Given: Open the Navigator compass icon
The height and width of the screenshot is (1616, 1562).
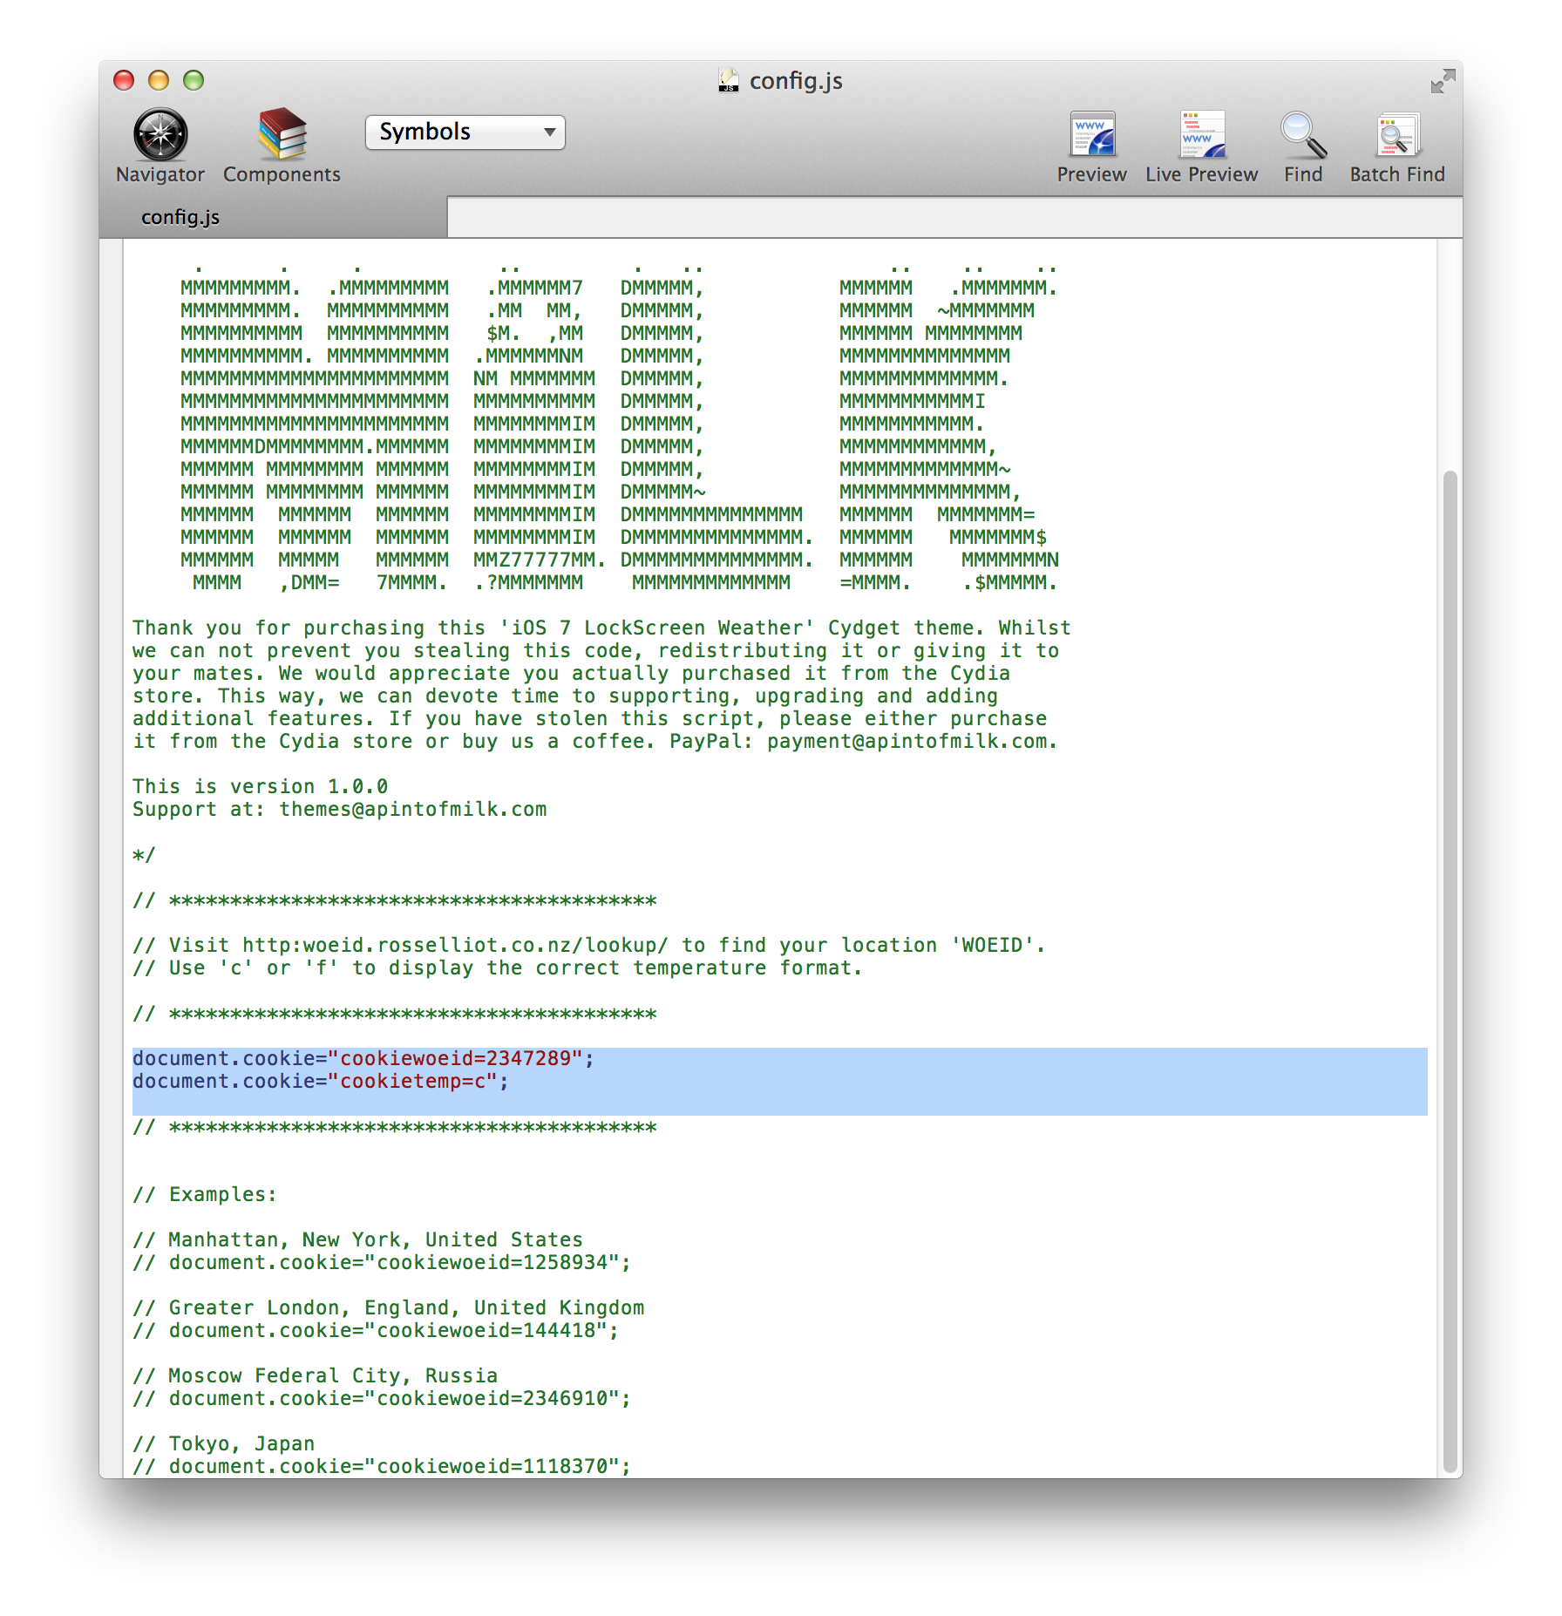Looking at the screenshot, I should coord(160,136).
